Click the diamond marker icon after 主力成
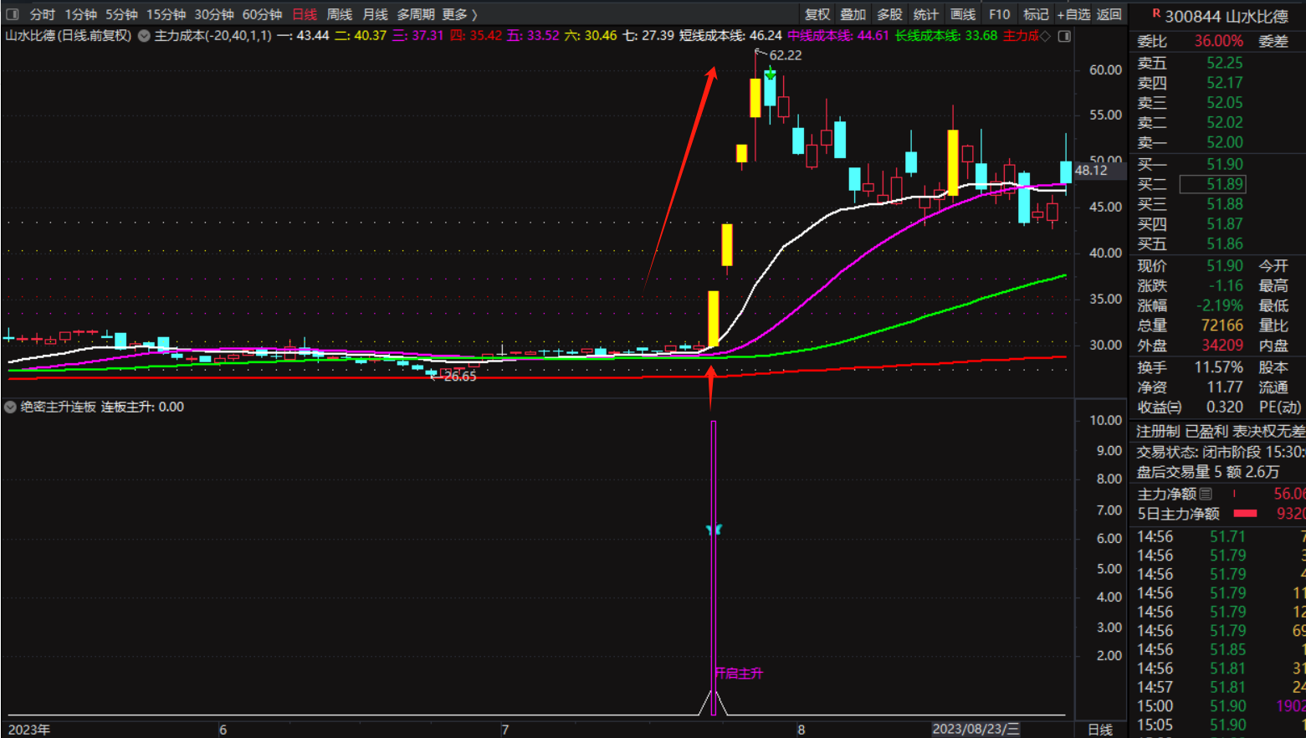The height and width of the screenshot is (738, 1306). (1045, 36)
